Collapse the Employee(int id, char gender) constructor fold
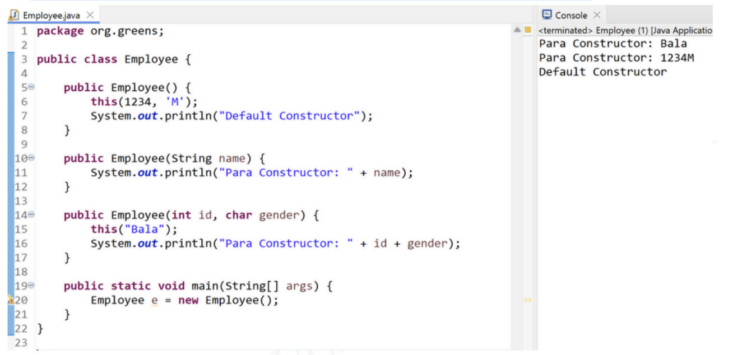The height and width of the screenshot is (355, 733). [x=31, y=215]
